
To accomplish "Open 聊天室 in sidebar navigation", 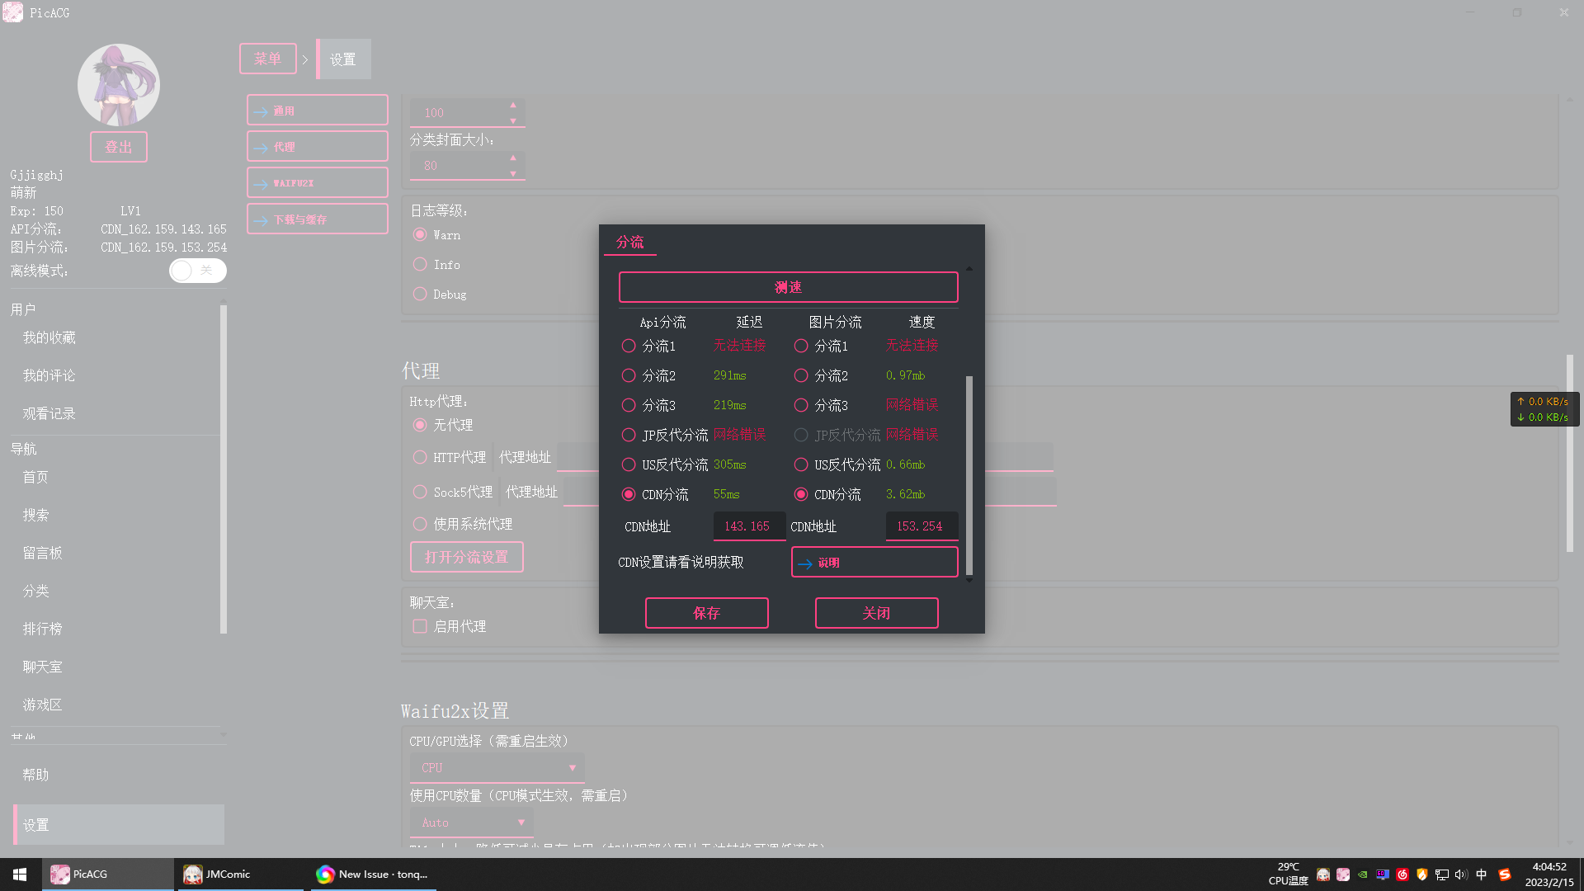I will [x=43, y=667].
